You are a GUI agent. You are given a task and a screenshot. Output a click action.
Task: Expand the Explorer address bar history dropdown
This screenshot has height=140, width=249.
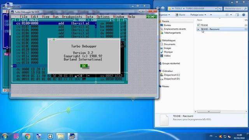point(216,9)
